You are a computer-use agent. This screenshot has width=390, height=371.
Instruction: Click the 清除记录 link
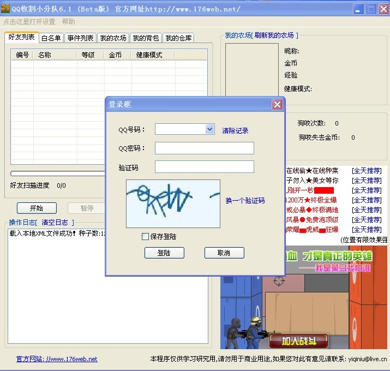click(x=235, y=131)
